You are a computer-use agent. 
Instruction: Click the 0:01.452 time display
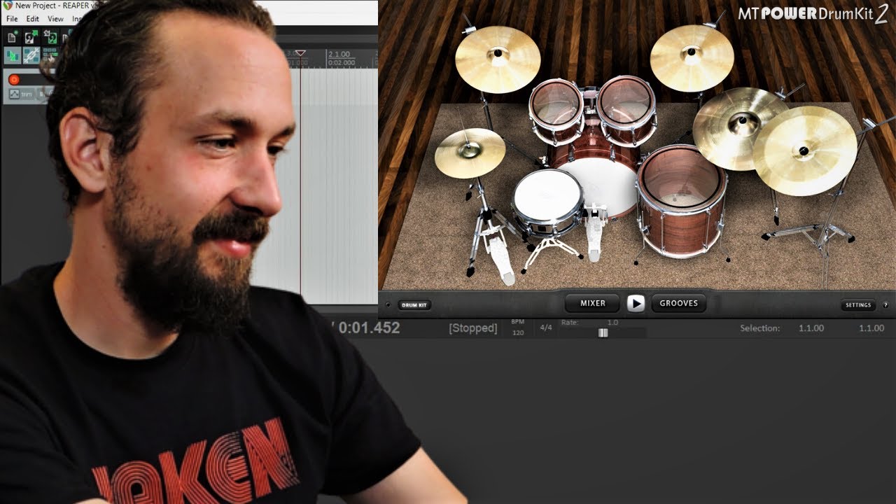(369, 328)
